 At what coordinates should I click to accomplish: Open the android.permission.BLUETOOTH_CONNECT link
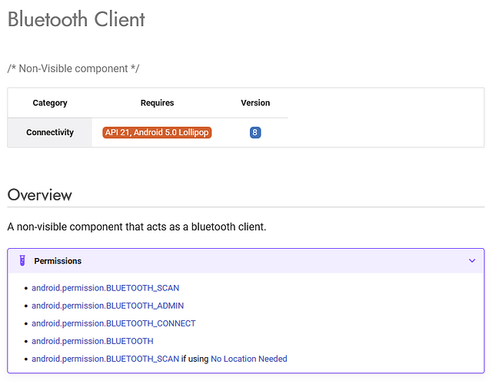click(114, 323)
